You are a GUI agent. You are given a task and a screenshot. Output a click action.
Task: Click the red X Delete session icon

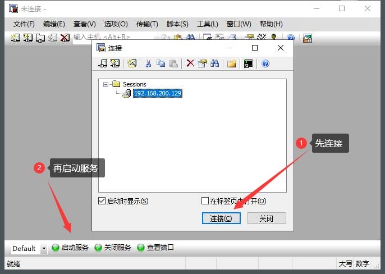click(x=190, y=63)
